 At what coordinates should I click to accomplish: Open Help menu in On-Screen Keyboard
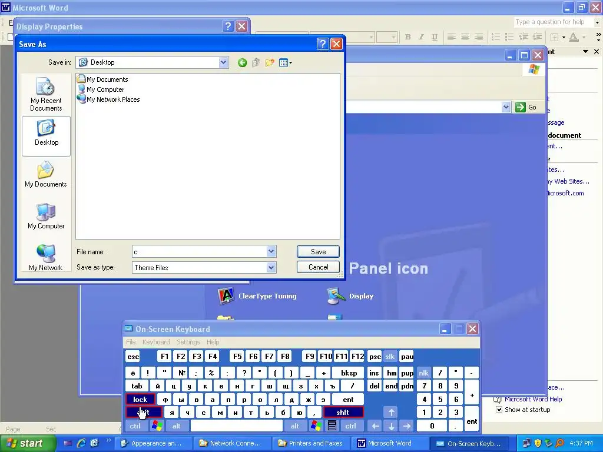pyautogui.click(x=213, y=342)
